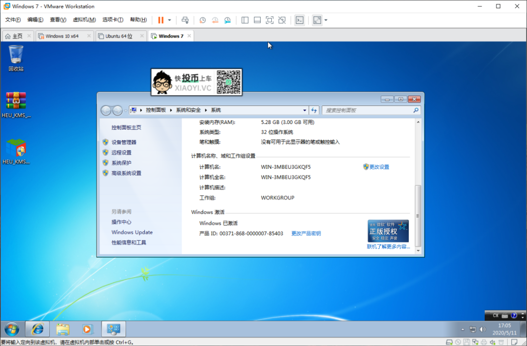Open the pause button dropdown arrow
527x346 pixels.
coord(169,20)
